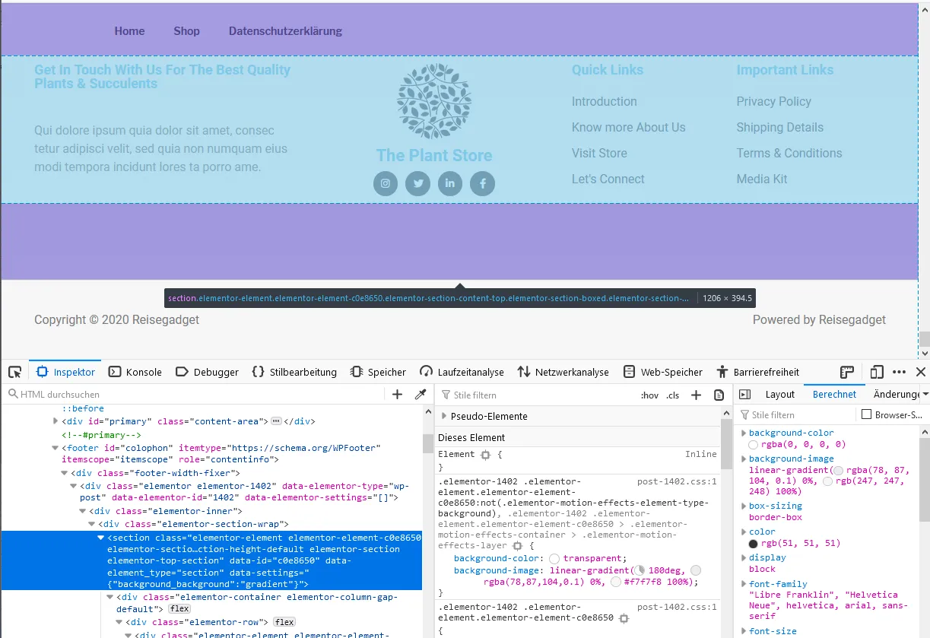Focus the computed Stile filtern field
Image resolution: width=930 pixels, height=638 pixels.
coord(798,415)
